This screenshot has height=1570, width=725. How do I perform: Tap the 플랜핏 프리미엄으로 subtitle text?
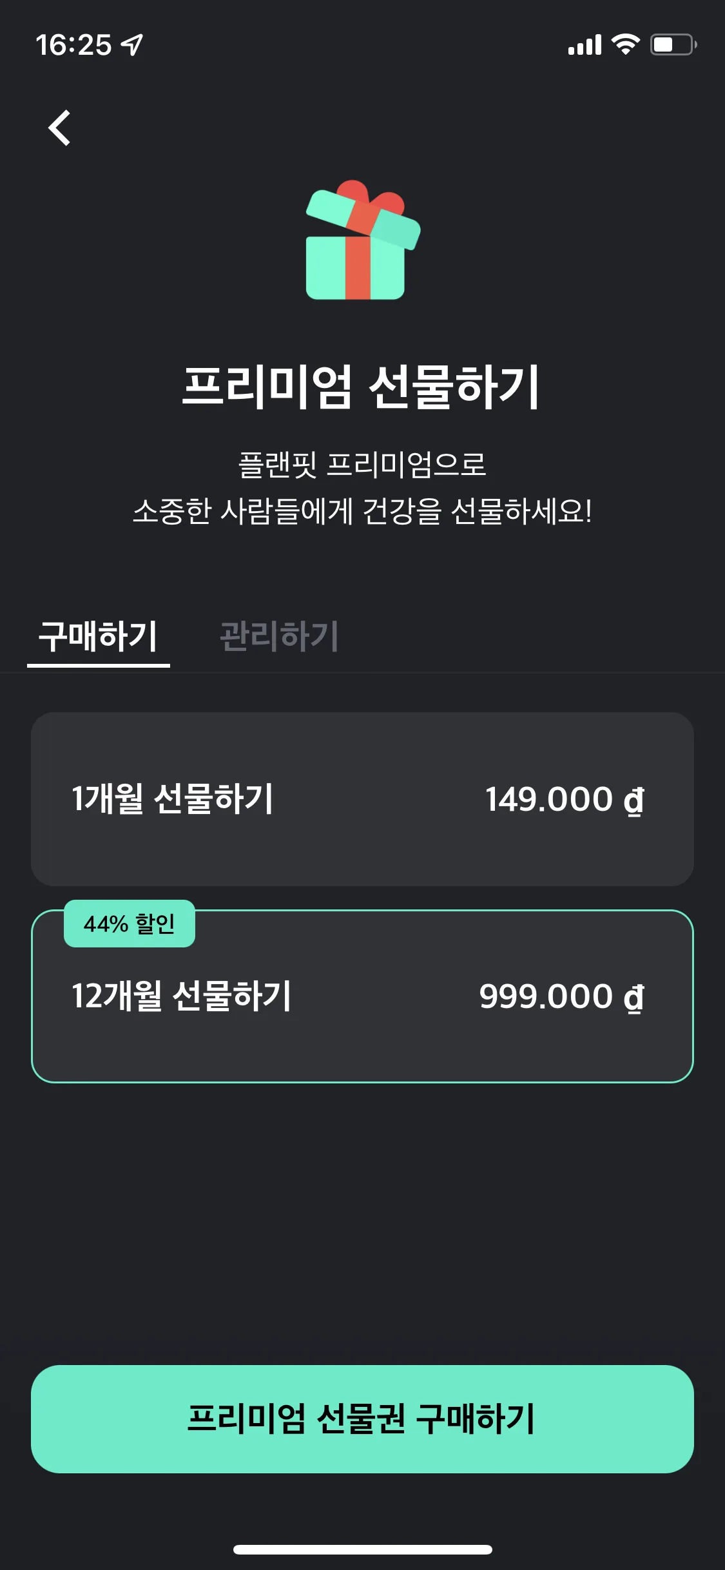[362, 465]
